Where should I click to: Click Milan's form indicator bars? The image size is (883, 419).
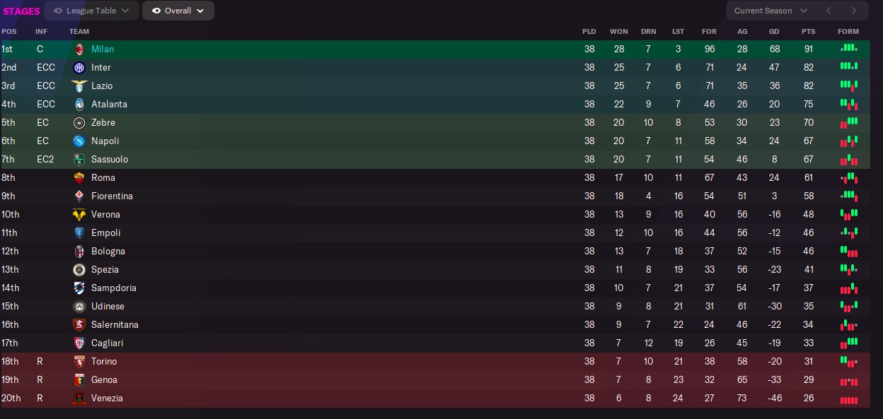(x=848, y=49)
